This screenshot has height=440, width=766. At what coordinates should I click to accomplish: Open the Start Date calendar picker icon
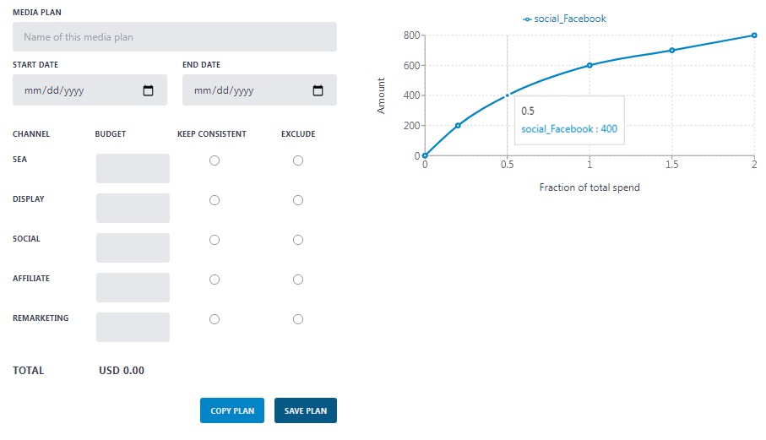tap(149, 90)
